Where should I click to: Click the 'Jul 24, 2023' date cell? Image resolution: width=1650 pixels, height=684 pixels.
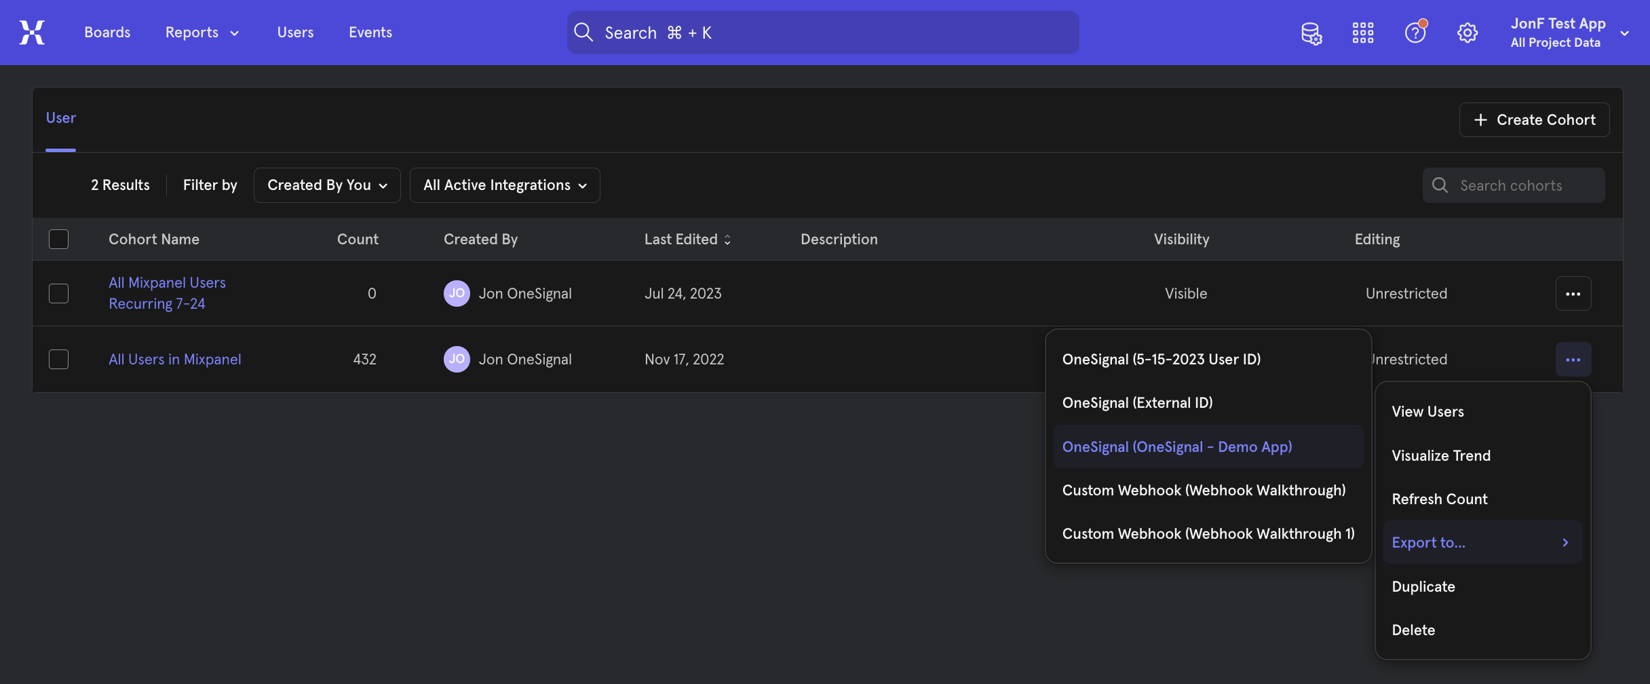coord(683,293)
